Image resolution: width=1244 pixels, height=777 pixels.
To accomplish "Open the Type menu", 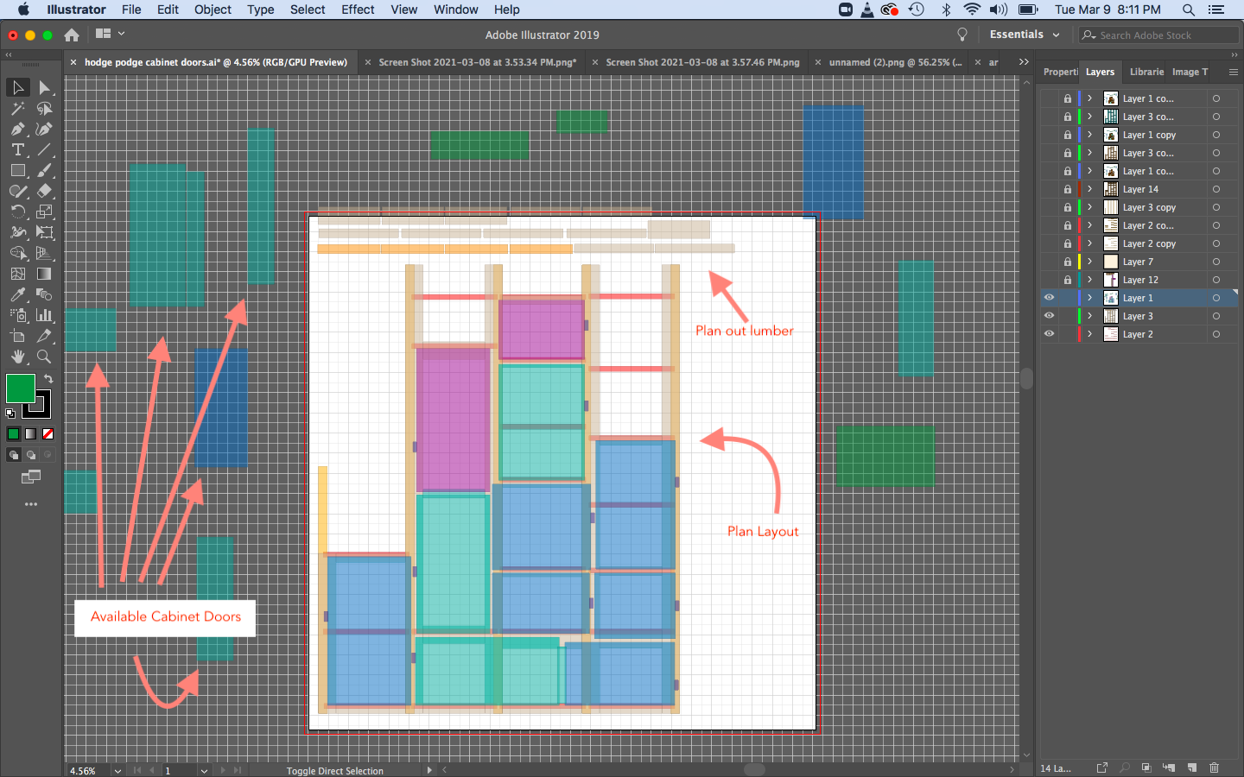I will pyautogui.click(x=261, y=9).
